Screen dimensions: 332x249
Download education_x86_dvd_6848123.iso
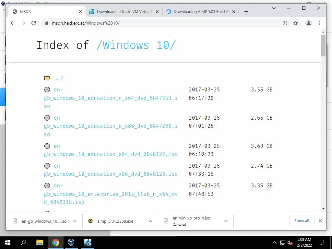111,170
